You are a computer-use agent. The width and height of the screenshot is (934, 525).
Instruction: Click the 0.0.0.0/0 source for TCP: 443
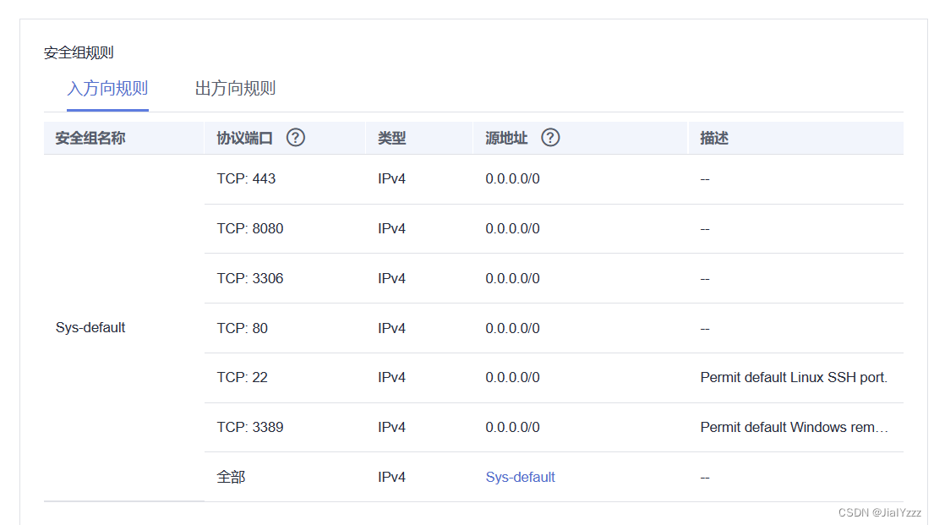[512, 178]
